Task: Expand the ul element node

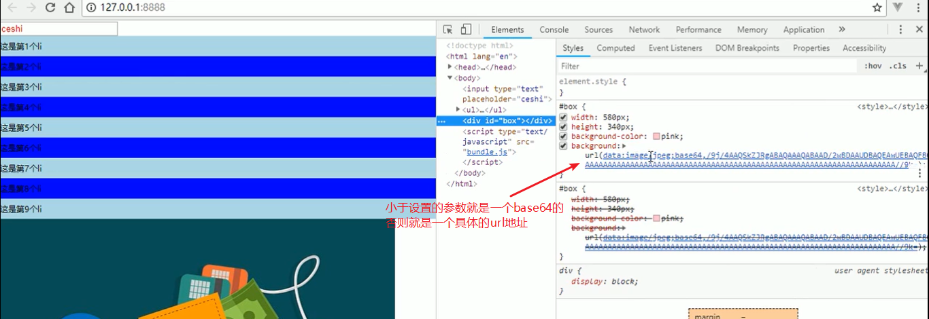Action: pos(458,109)
